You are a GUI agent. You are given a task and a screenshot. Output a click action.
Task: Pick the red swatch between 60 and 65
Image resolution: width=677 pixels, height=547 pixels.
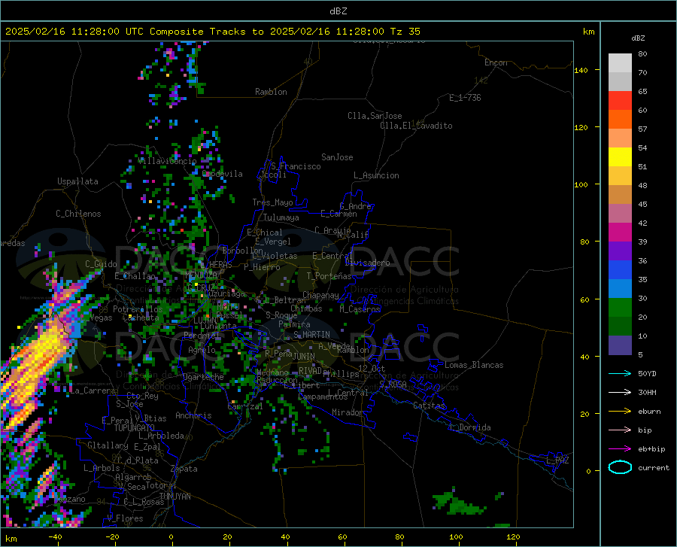click(x=620, y=101)
